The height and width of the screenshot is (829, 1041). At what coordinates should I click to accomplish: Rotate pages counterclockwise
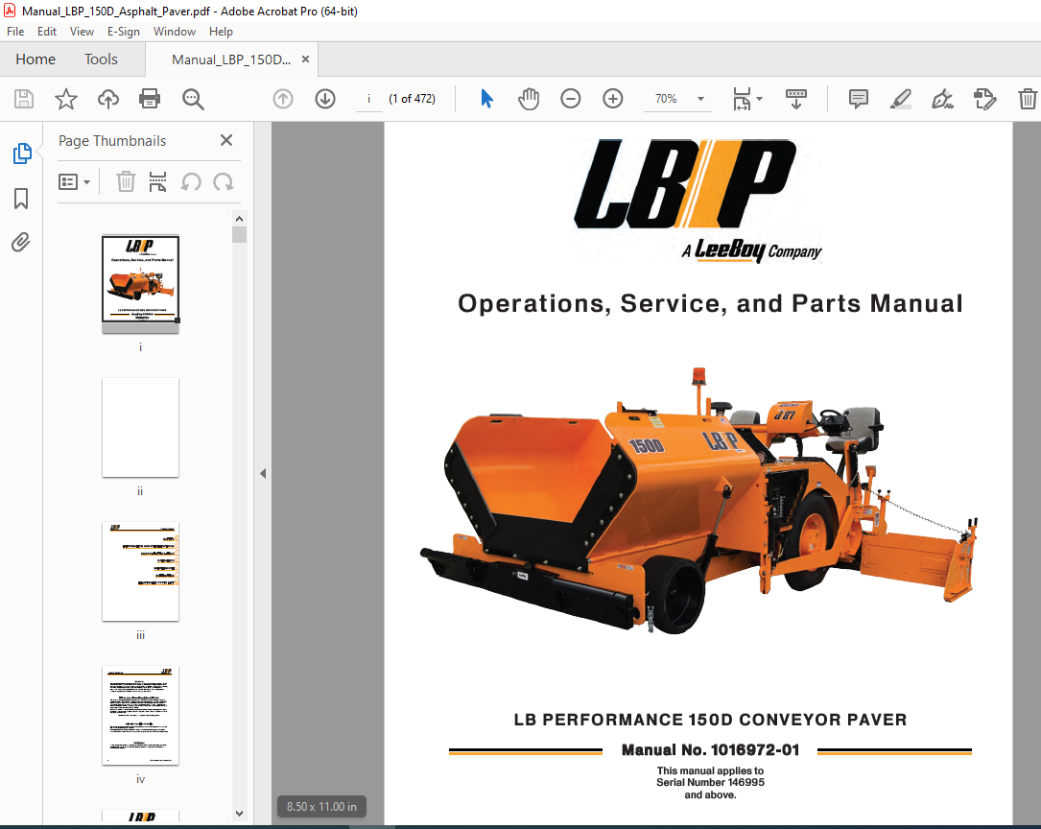point(191,181)
